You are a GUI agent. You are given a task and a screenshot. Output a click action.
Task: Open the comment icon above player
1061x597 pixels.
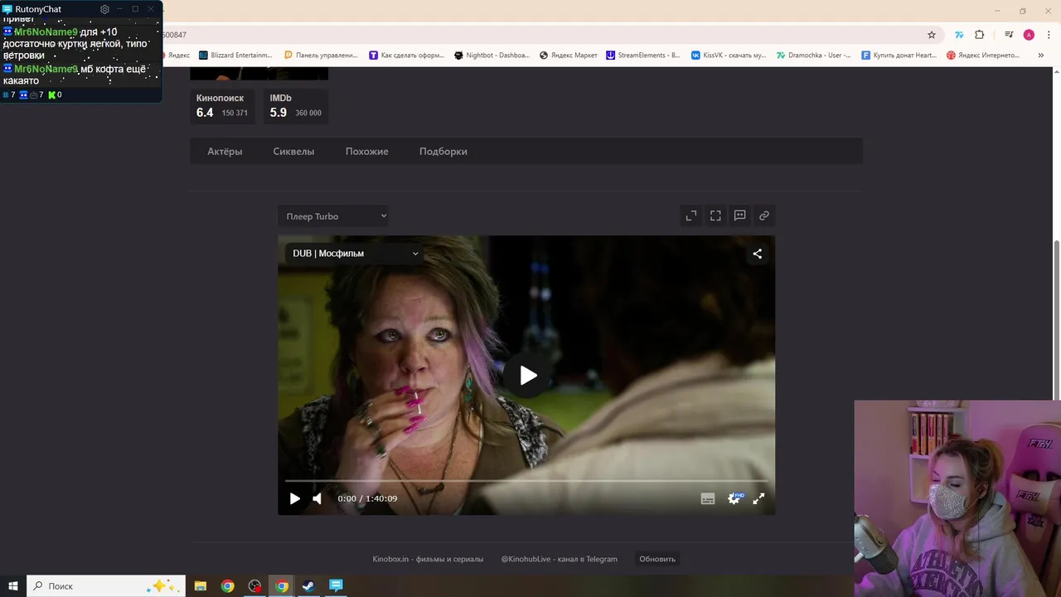(739, 216)
